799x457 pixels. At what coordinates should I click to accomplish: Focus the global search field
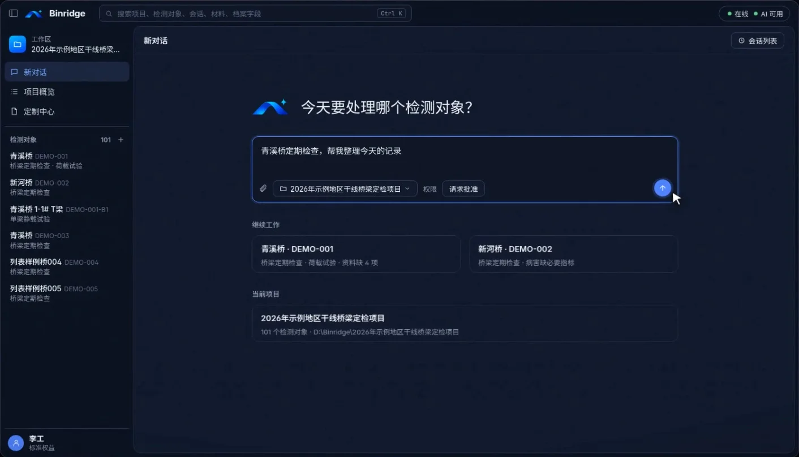(x=255, y=14)
